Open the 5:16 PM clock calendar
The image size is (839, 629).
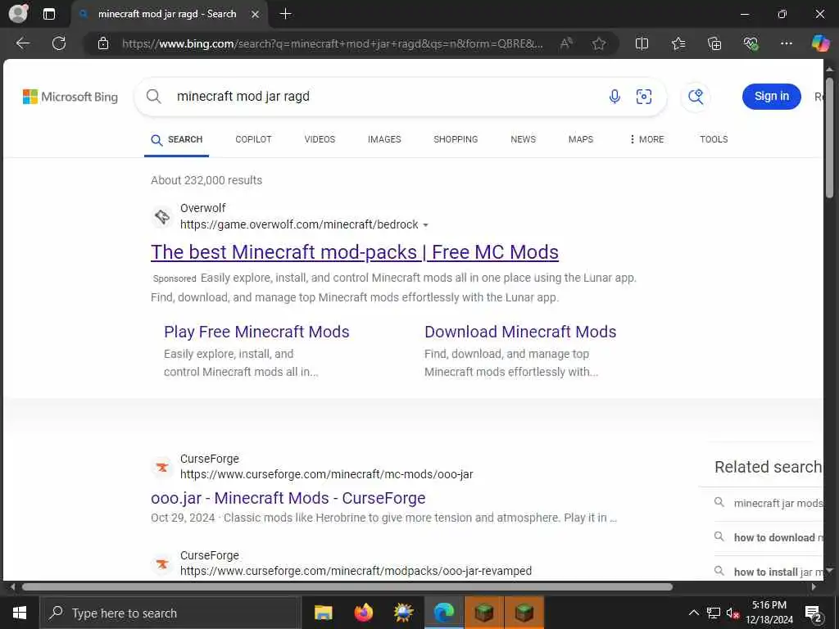point(769,613)
